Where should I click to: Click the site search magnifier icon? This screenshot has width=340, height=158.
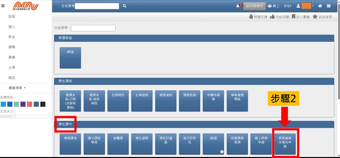pyautogui.click(x=125, y=6)
